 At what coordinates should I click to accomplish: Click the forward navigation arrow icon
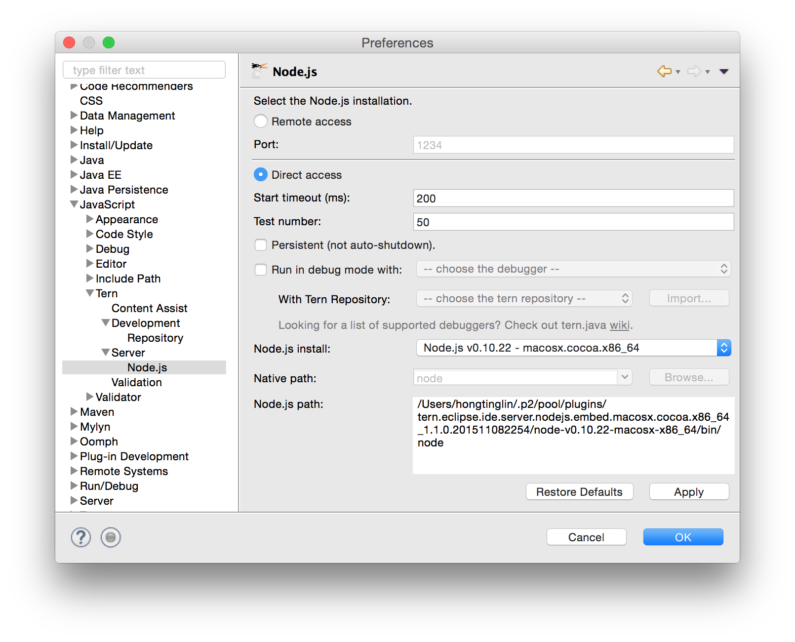coord(694,71)
